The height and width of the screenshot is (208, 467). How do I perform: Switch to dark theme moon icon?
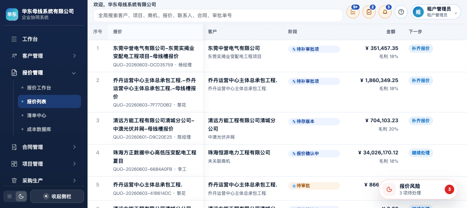[21, 196]
